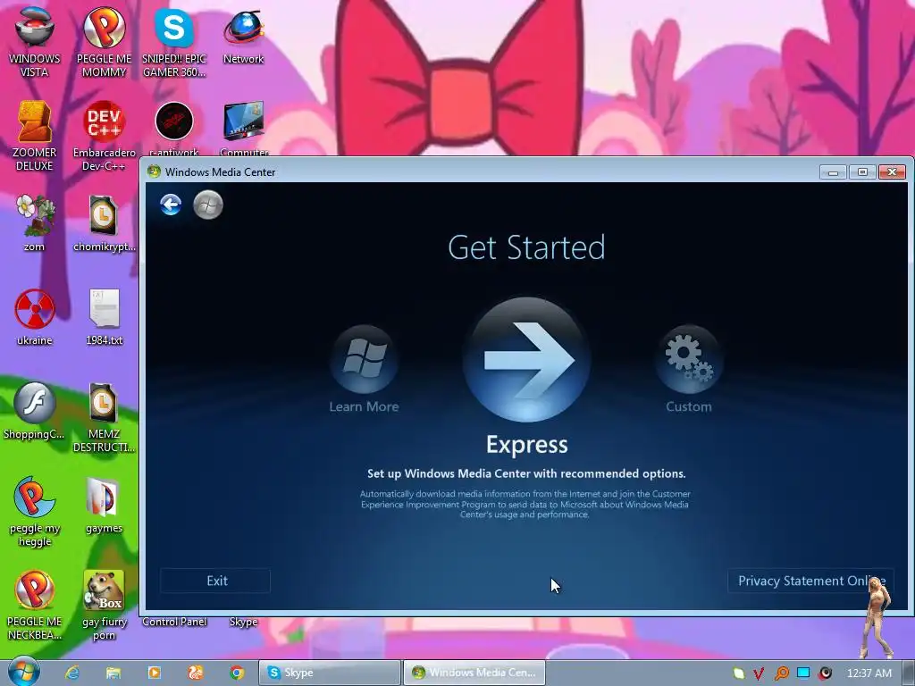Launch Internet Explorer from the taskbar
The image size is (915, 686).
point(72,673)
